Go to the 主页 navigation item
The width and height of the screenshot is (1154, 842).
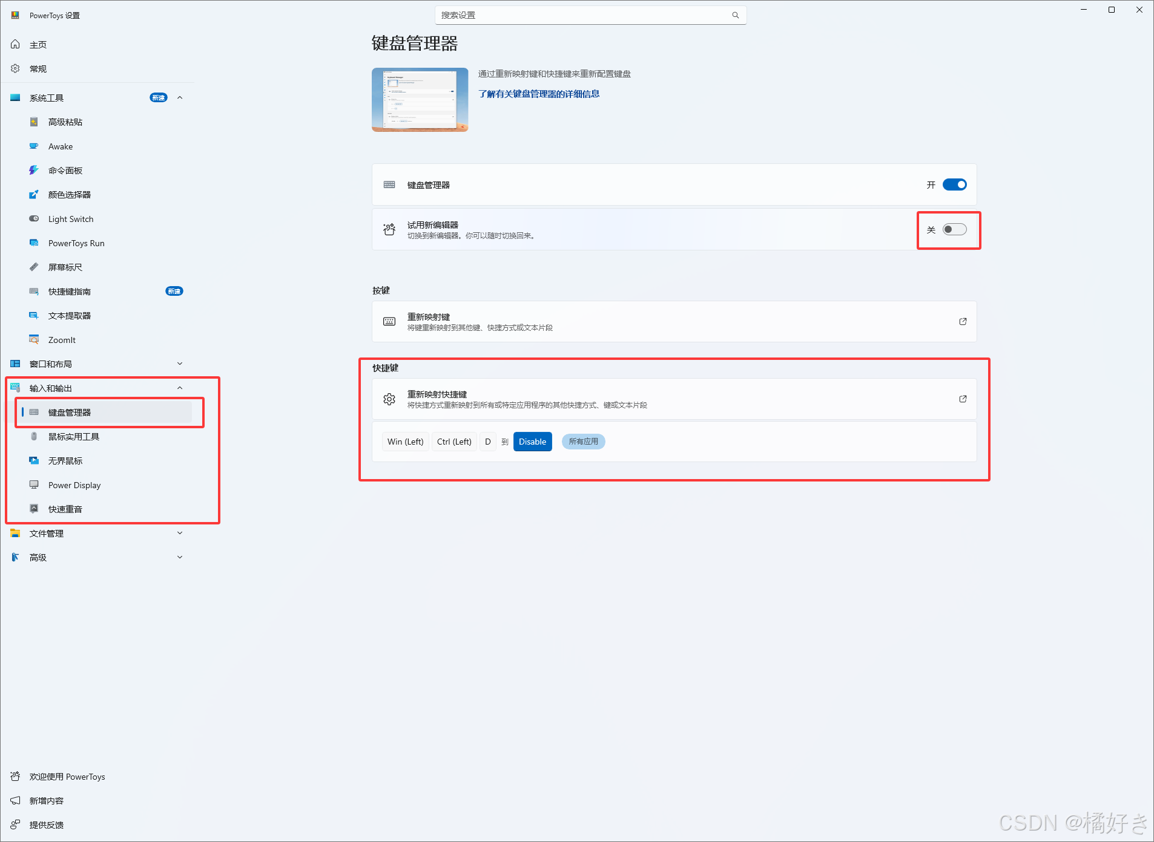tap(97, 44)
